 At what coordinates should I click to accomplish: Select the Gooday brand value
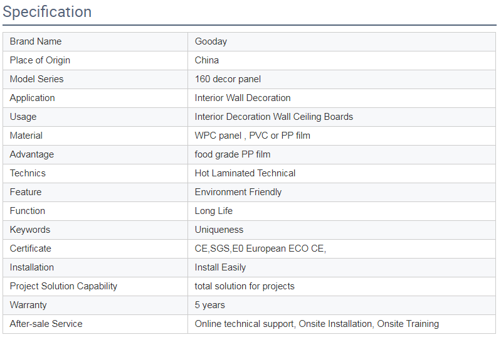click(211, 41)
